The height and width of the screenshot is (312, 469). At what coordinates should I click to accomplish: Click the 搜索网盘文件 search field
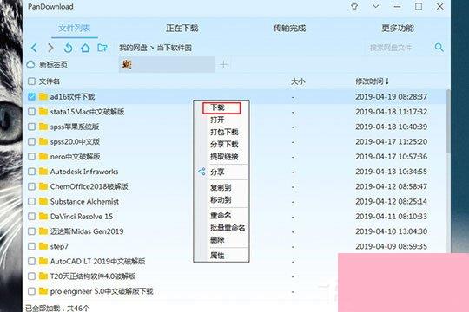point(391,48)
